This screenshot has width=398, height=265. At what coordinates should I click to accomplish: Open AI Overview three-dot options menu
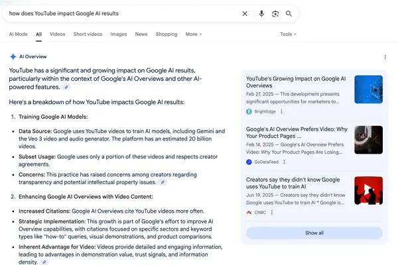[385, 57]
